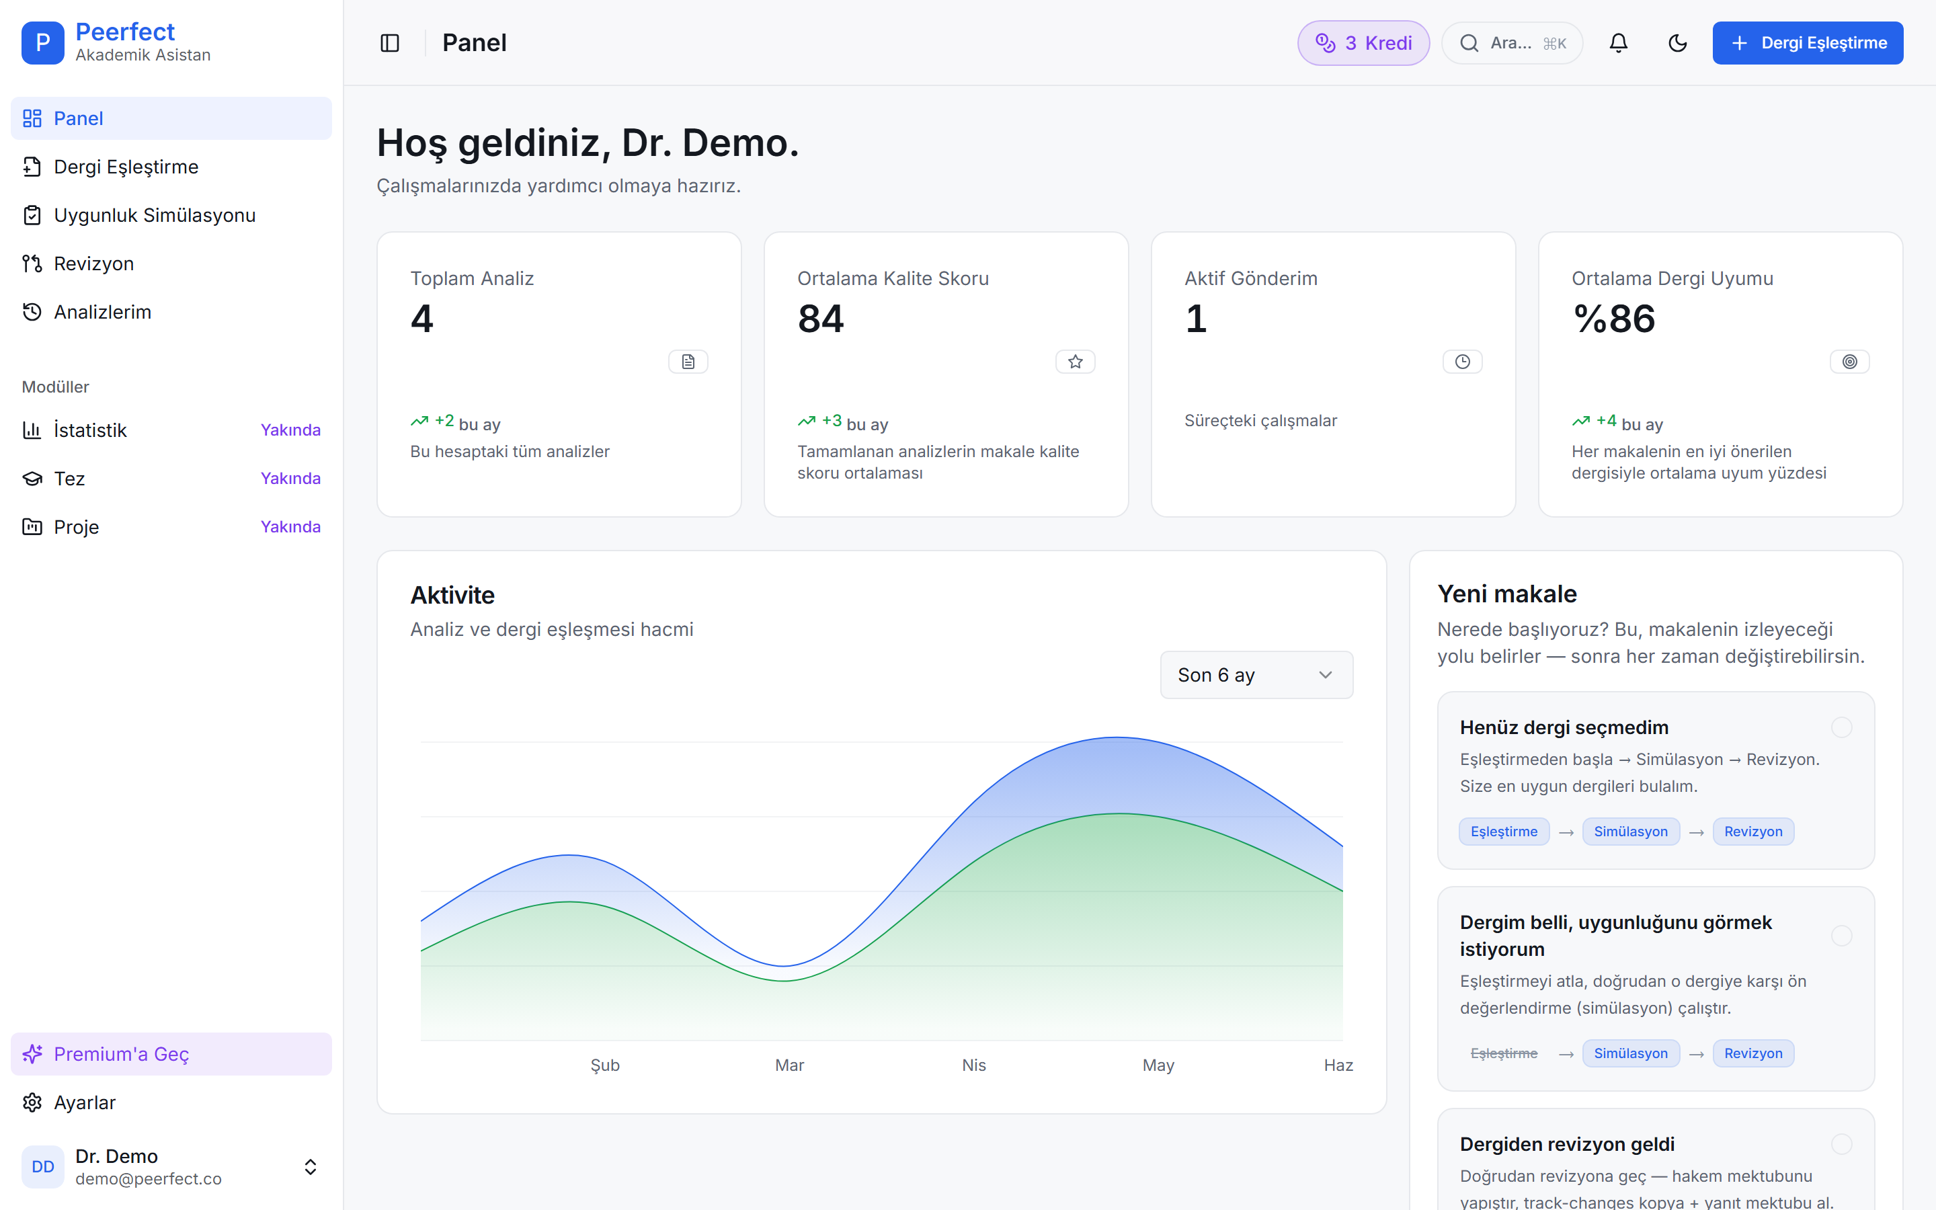This screenshot has height=1210, width=1936.
Task: Click the Ara search field
Action: point(1511,43)
